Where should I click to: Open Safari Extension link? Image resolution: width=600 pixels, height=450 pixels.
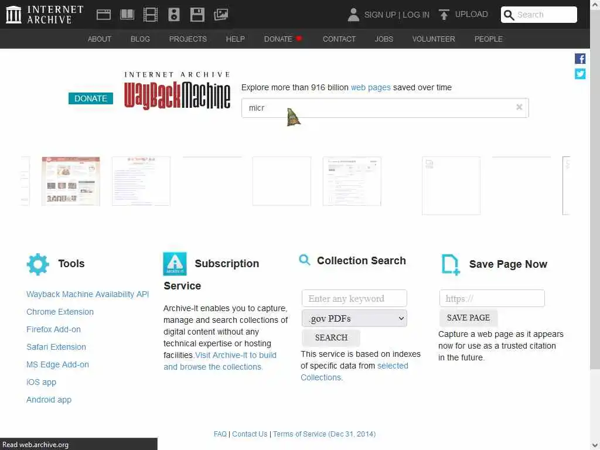[56, 347]
